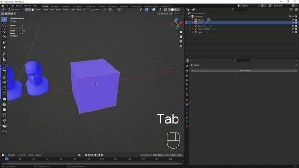Select the Smooth tool
299x168 pixels.
click(4, 110)
